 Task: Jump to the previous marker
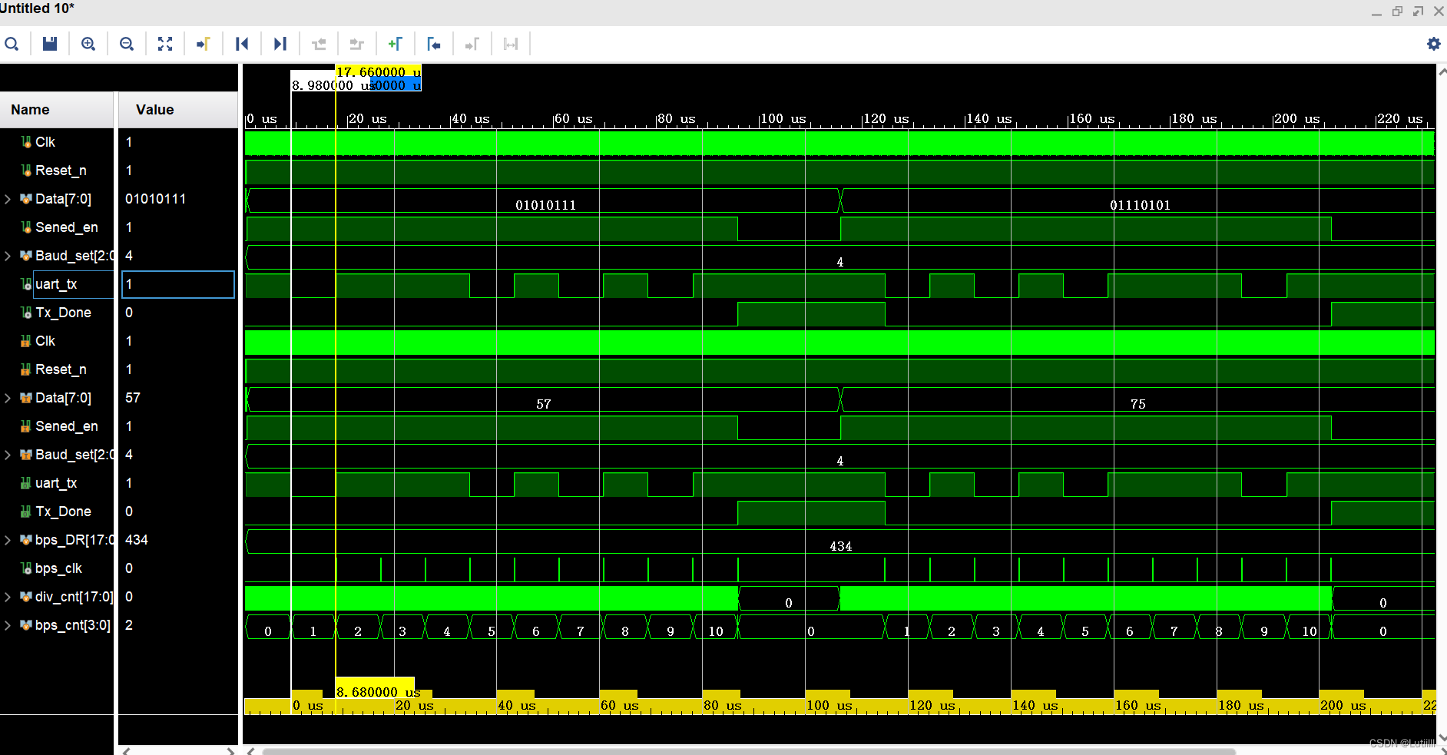[x=434, y=44]
